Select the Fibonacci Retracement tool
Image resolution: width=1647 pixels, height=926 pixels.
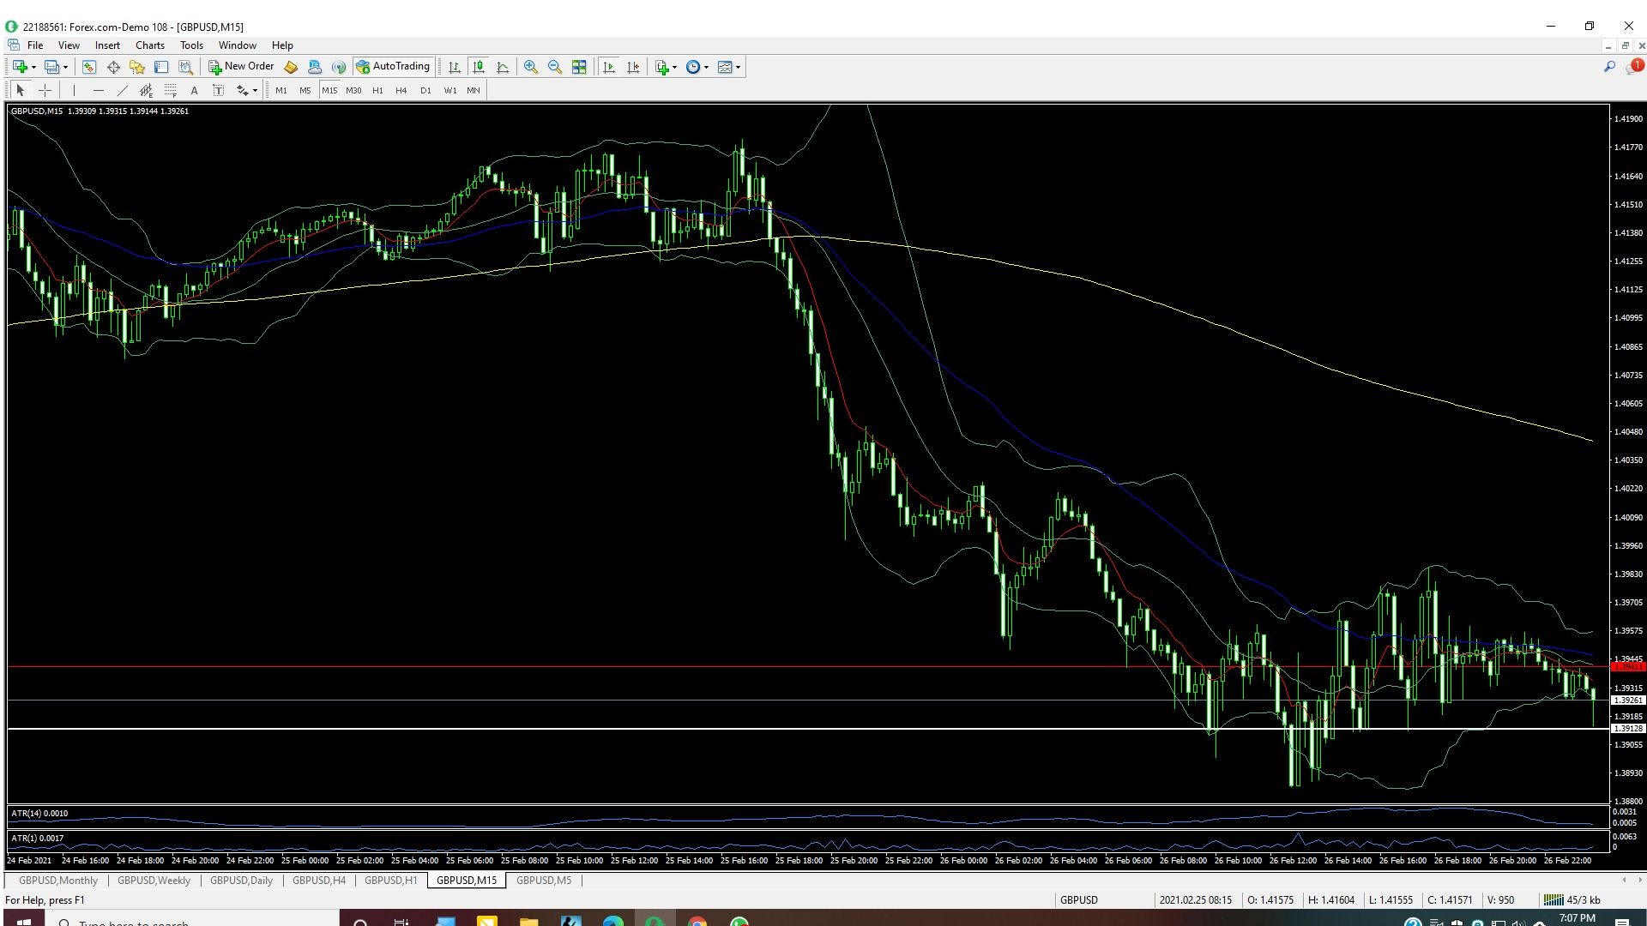tap(171, 90)
